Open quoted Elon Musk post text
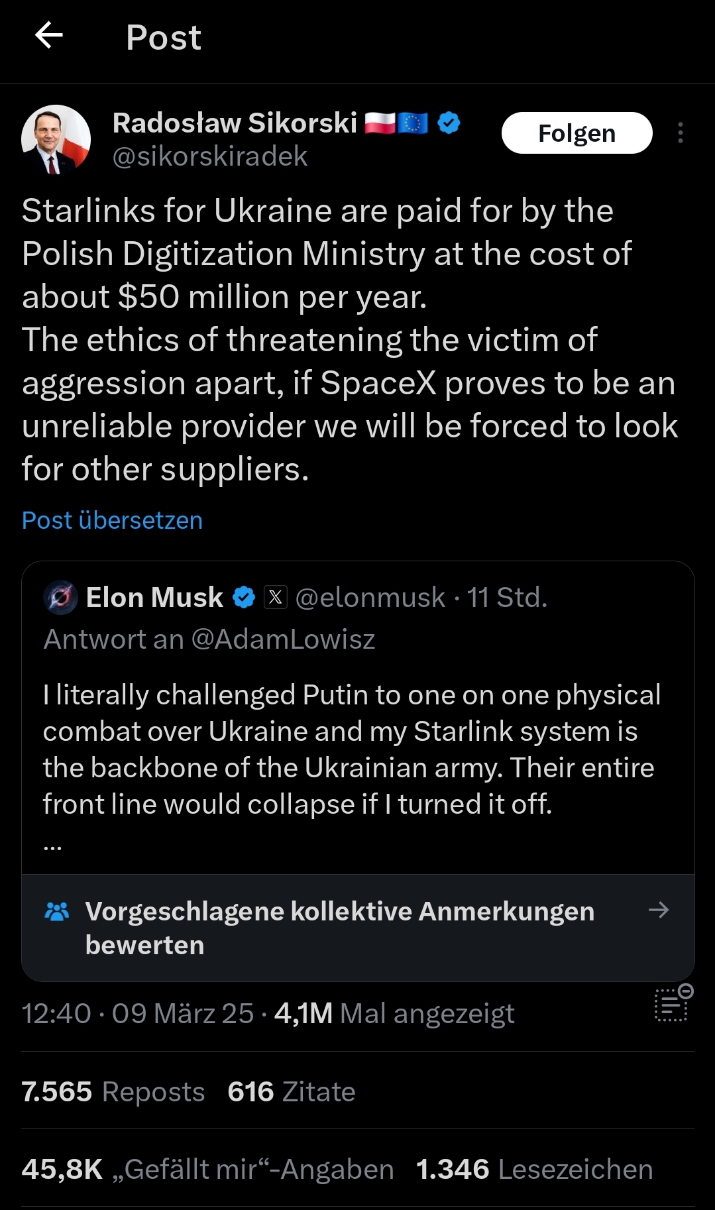This screenshot has width=715, height=1210. point(351,749)
